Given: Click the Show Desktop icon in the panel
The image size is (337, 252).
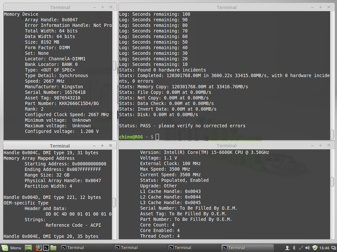Looking at the screenshot, I should [28, 248].
